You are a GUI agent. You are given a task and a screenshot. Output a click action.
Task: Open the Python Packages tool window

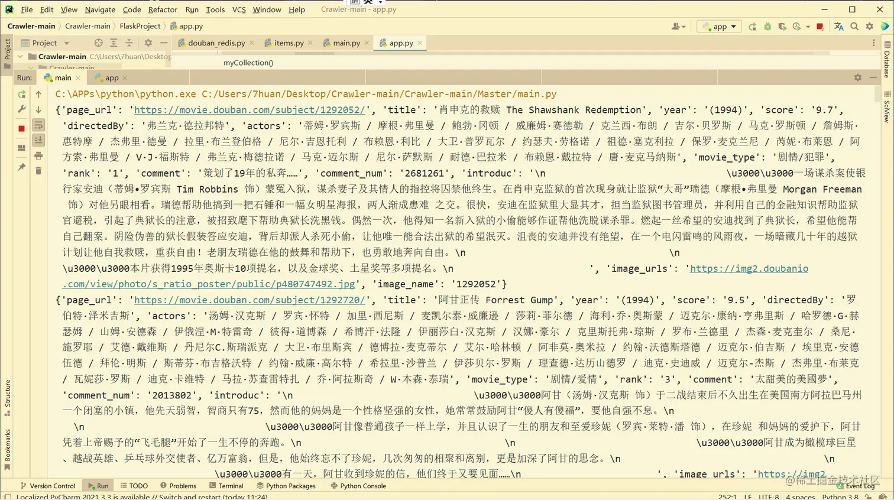pos(286,486)
